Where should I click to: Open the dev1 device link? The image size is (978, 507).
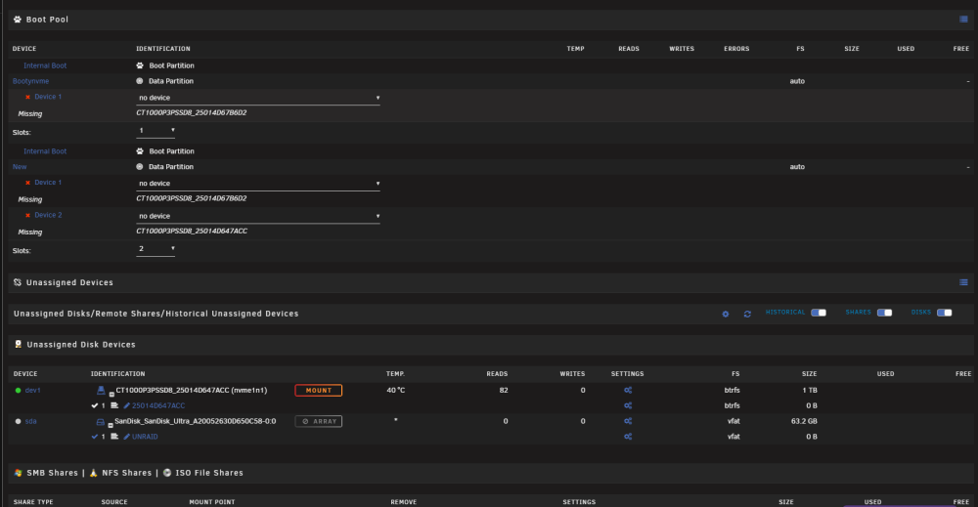pos(32,391)
